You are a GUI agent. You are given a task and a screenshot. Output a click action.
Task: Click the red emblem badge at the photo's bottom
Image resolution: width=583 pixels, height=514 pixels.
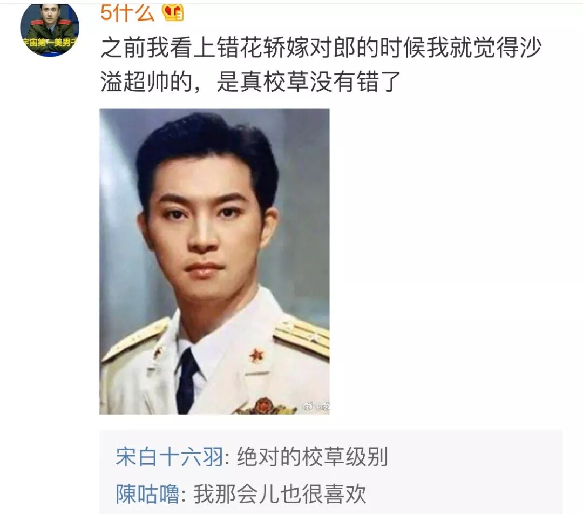pos(263,406)
